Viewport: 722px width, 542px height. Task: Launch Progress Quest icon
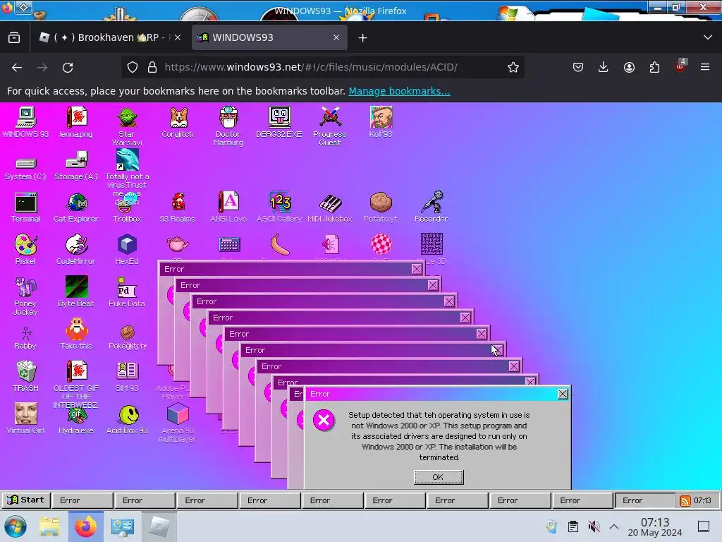pos(330,126)
